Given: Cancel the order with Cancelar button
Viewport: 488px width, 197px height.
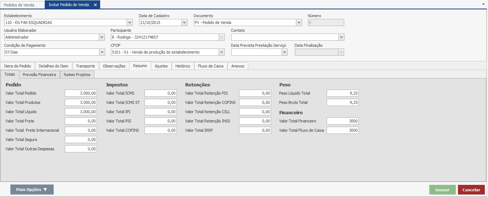Looking at the screenshot, I should pyautogui.click(x=472, y=190).
